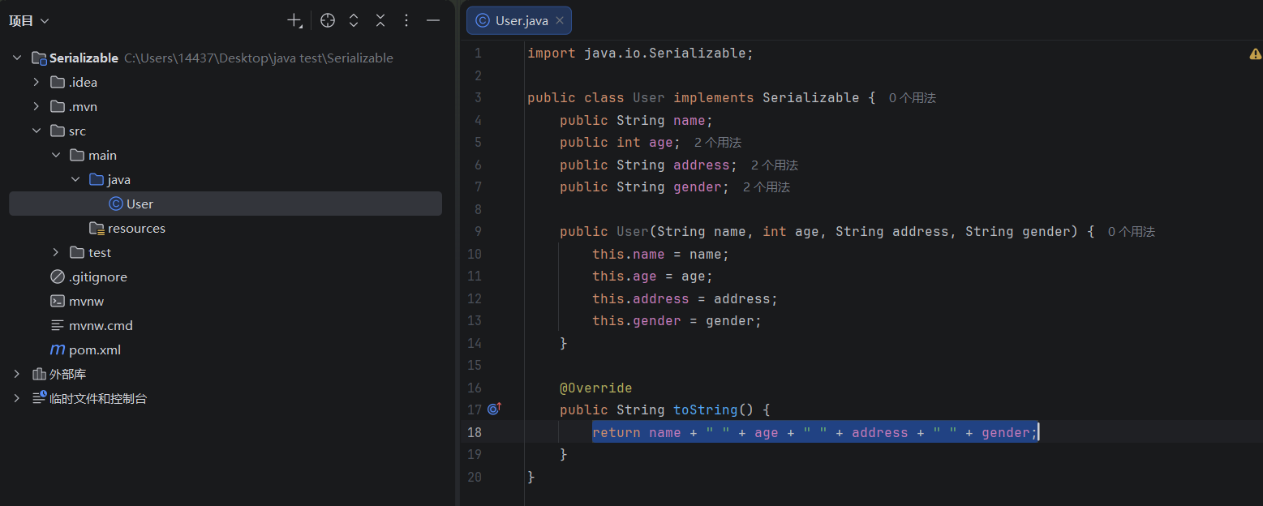The width and height of the screenshot is (1263, 506).
Task: Click the override gutter icon on line 17
Action: tap(495, 409)
